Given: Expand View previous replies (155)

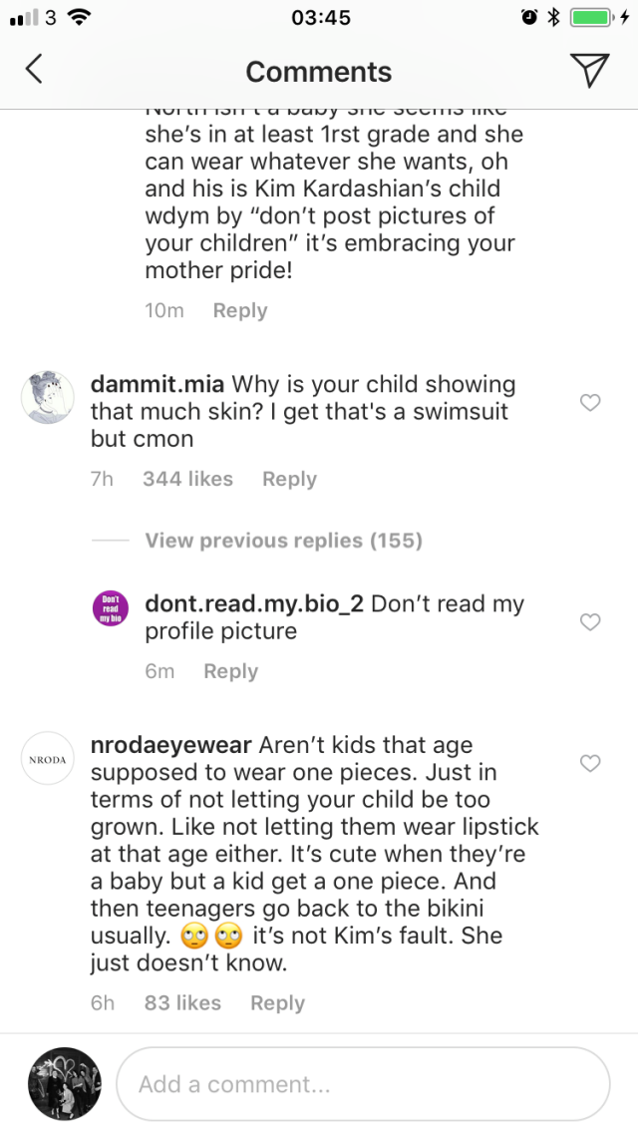Looking at the screenshot, I should (283, 541).
